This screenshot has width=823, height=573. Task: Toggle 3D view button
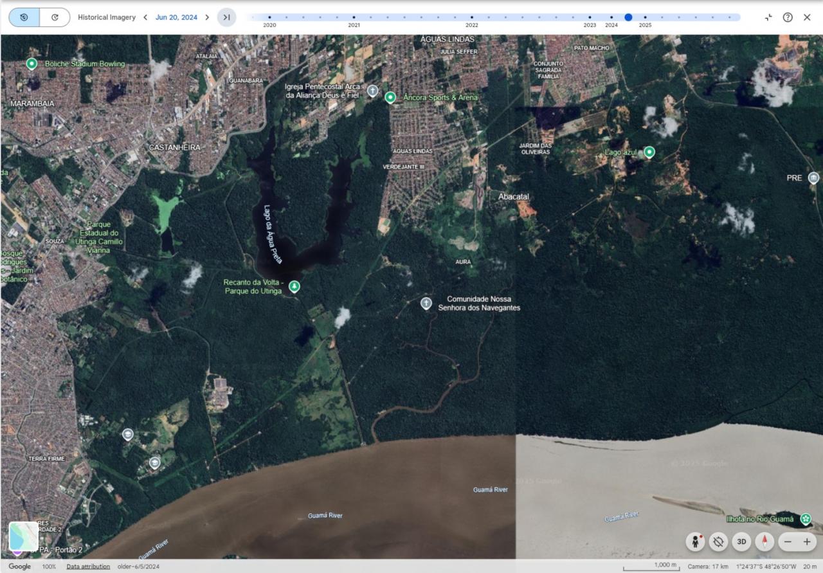[741, 541]
